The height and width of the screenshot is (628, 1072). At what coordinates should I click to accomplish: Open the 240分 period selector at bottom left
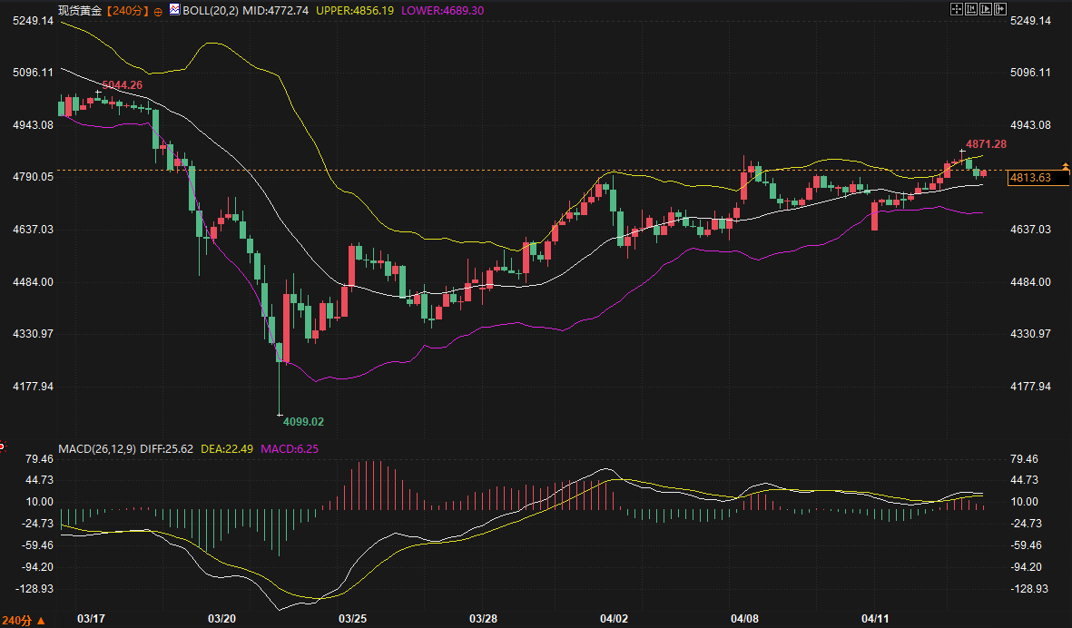[x=23, y=621]
